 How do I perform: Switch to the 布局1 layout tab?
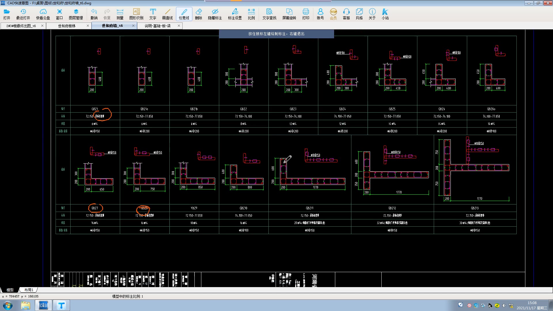coord(29,290)
